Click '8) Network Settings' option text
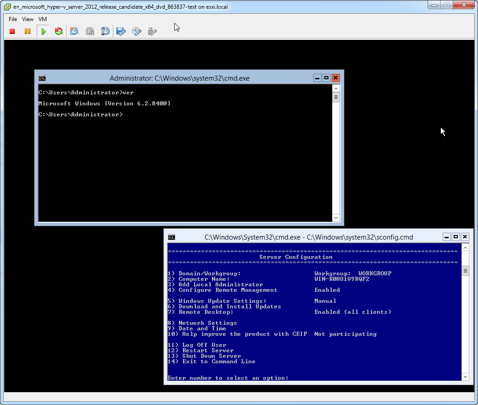The image size is (478, 405). [x=202, y=323]
